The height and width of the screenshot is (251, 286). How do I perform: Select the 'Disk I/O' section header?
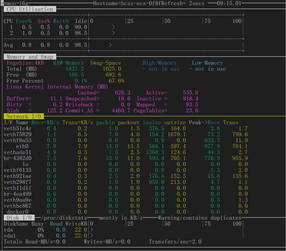(x=19, y=218)
